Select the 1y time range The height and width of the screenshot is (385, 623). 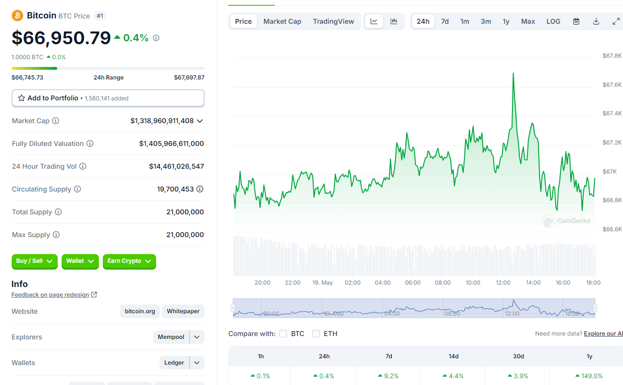coord(506,21)
